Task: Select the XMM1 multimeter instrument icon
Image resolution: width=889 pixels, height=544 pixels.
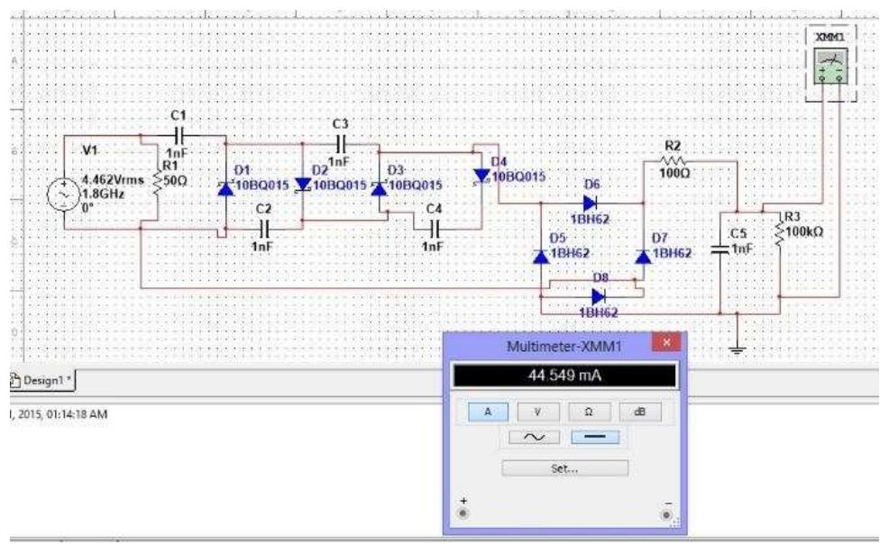Action: tap(832, 65)
